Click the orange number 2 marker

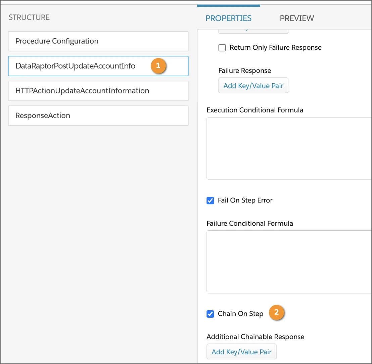(x=276, y=312)
